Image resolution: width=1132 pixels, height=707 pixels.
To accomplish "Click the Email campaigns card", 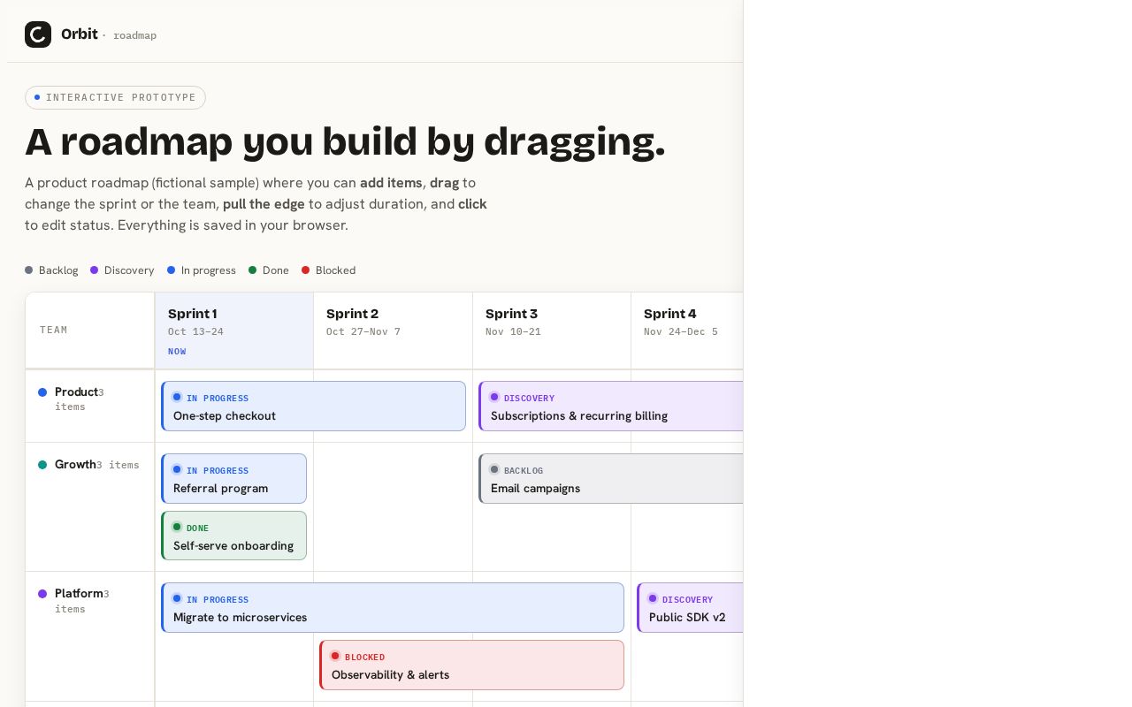I will coord(610,479).
